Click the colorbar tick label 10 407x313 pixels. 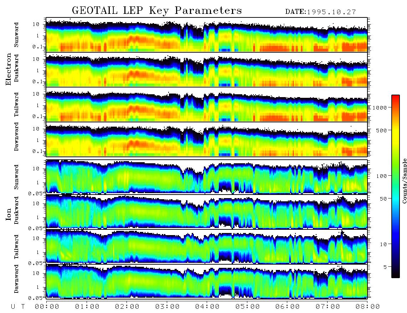tap(383, 244)
